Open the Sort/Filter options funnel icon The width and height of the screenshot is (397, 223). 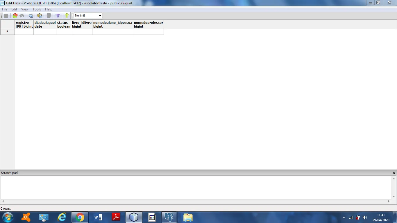coord(58,16)
